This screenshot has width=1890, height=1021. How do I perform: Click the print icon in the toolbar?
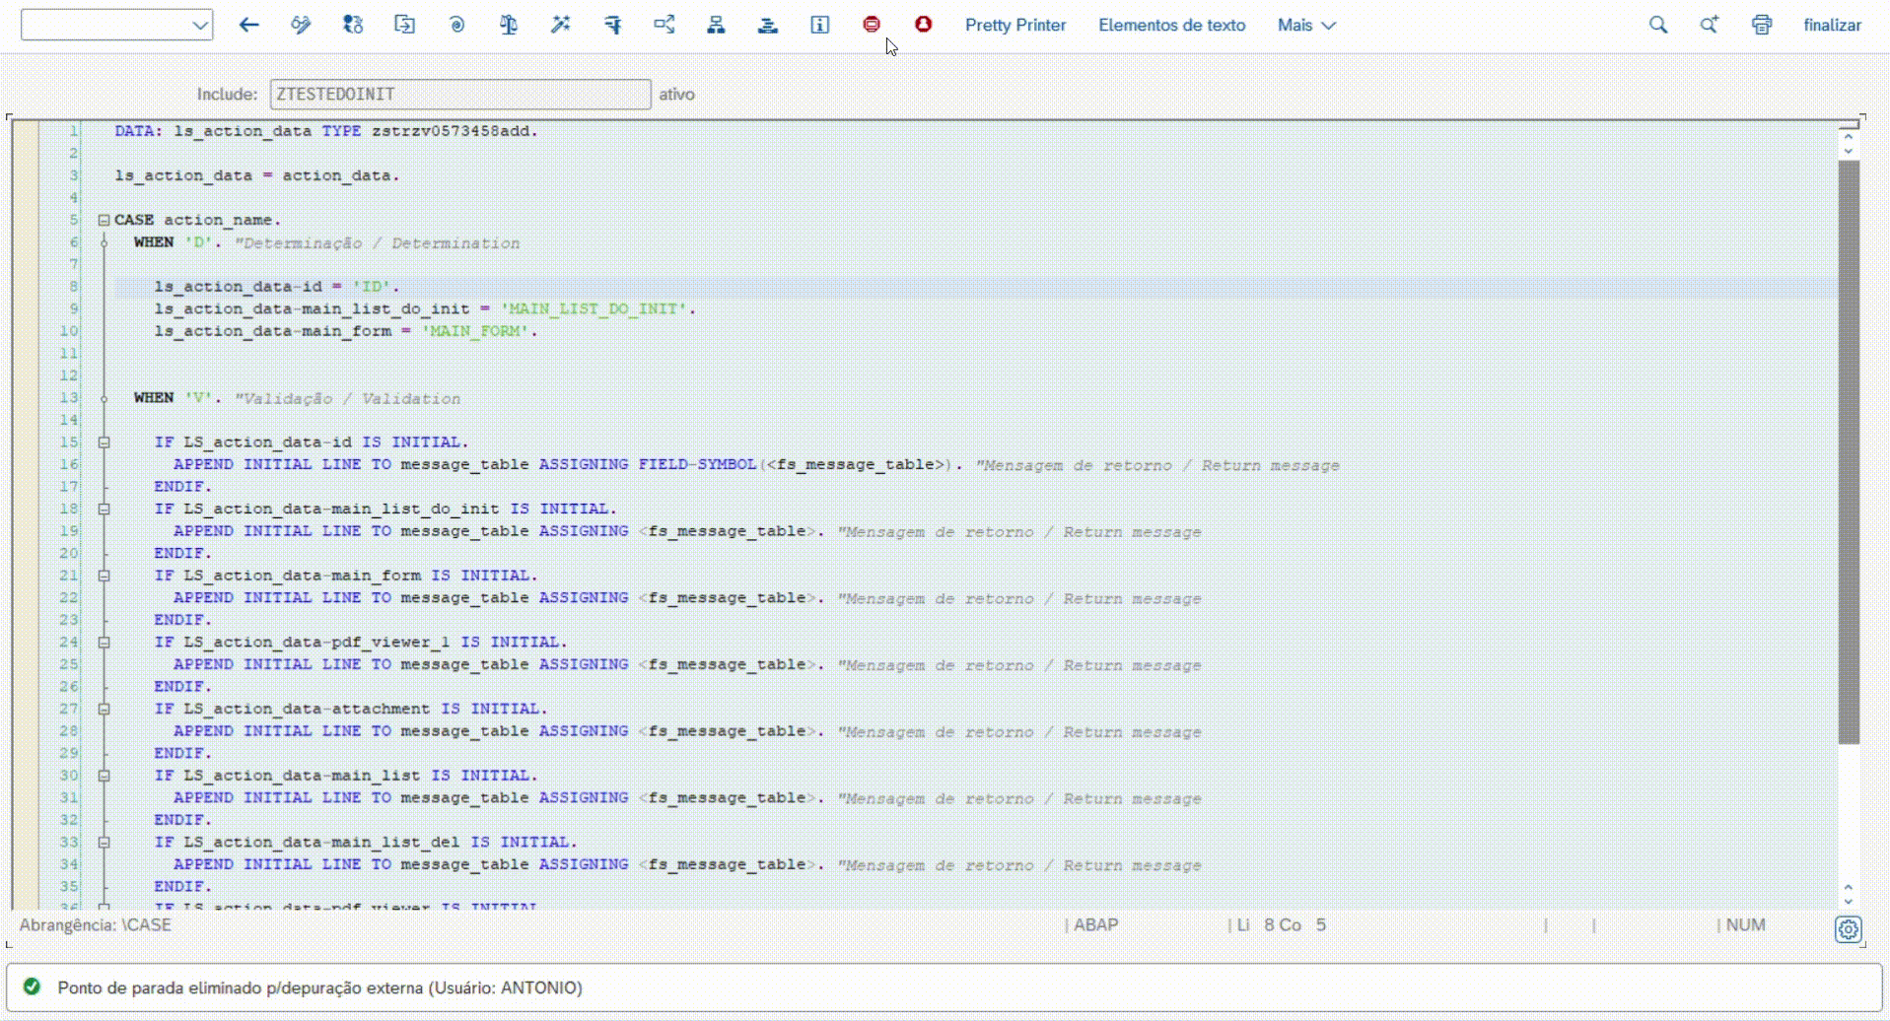[x=1761, y=25]
